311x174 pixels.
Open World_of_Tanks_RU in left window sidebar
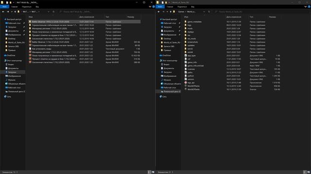pos(16,43)
